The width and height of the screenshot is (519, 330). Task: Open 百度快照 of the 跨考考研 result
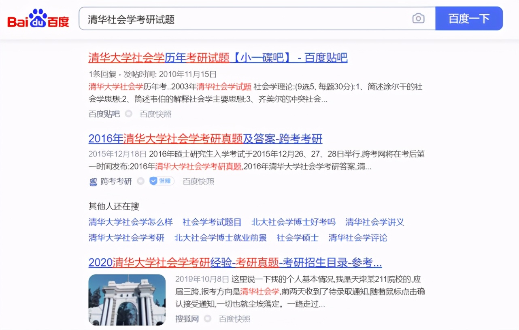click(198, 182)
